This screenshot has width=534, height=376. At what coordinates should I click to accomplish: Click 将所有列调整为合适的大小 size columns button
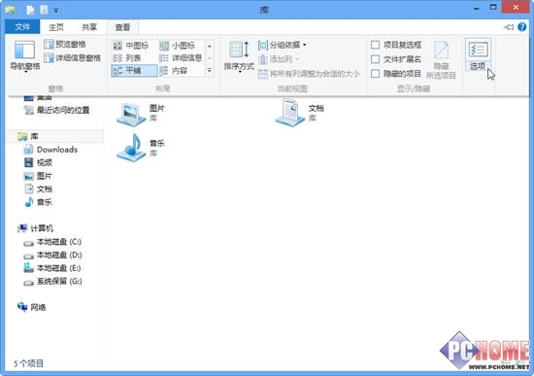pos(309,74)
